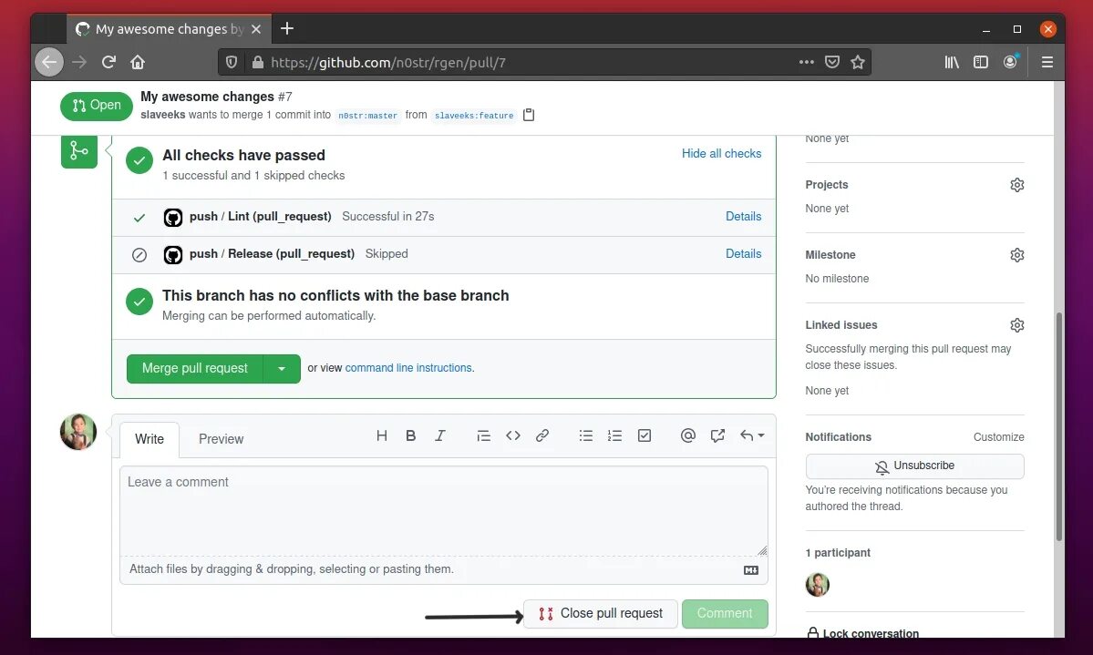Open Details for Lint check
This screenshot has width=1093, height=655.
743,217
